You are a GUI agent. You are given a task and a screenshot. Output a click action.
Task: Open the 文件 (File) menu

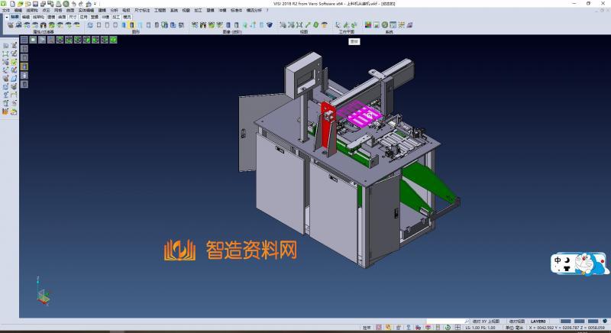pyautogui.click(x=6, y=10)
